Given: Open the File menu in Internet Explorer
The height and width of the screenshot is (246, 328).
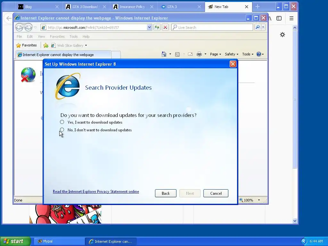Looking at the screenshot, I should click(x=19, y=37).
